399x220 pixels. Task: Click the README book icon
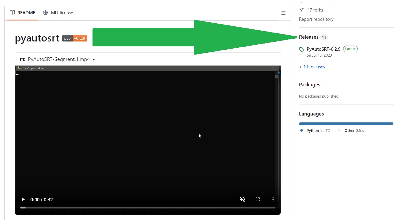(x=12, y=13)
